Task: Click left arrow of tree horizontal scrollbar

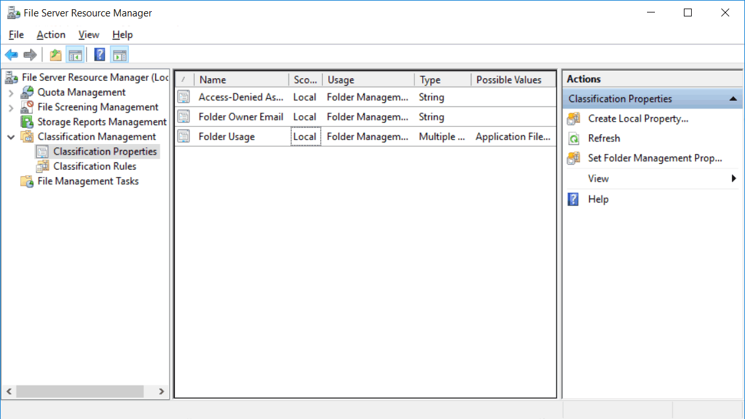Action: click(9, 391)
